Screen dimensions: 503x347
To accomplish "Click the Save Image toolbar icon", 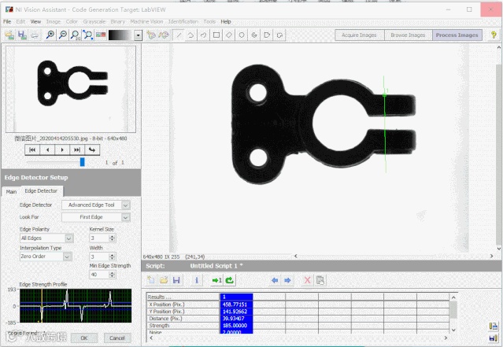I will coord(22,35).
